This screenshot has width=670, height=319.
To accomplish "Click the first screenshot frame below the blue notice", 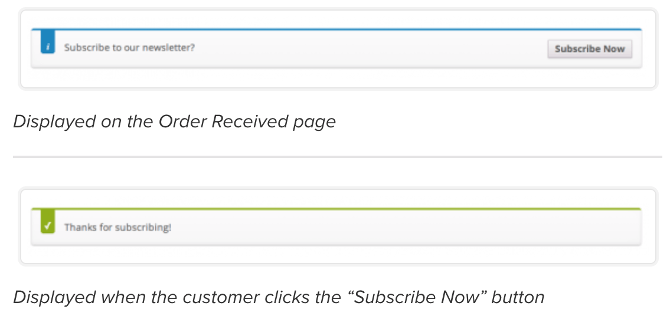I will click(x=338, y=78).
